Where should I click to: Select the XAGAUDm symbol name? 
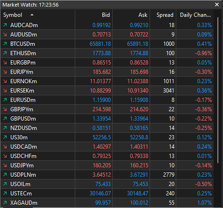[x=24, y=203]
